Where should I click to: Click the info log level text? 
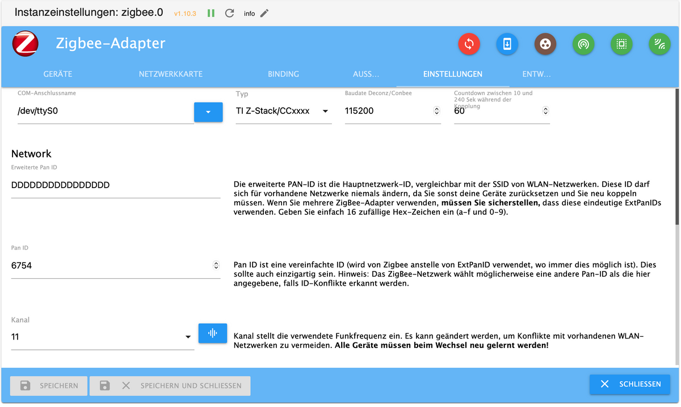tap(250, 14)
